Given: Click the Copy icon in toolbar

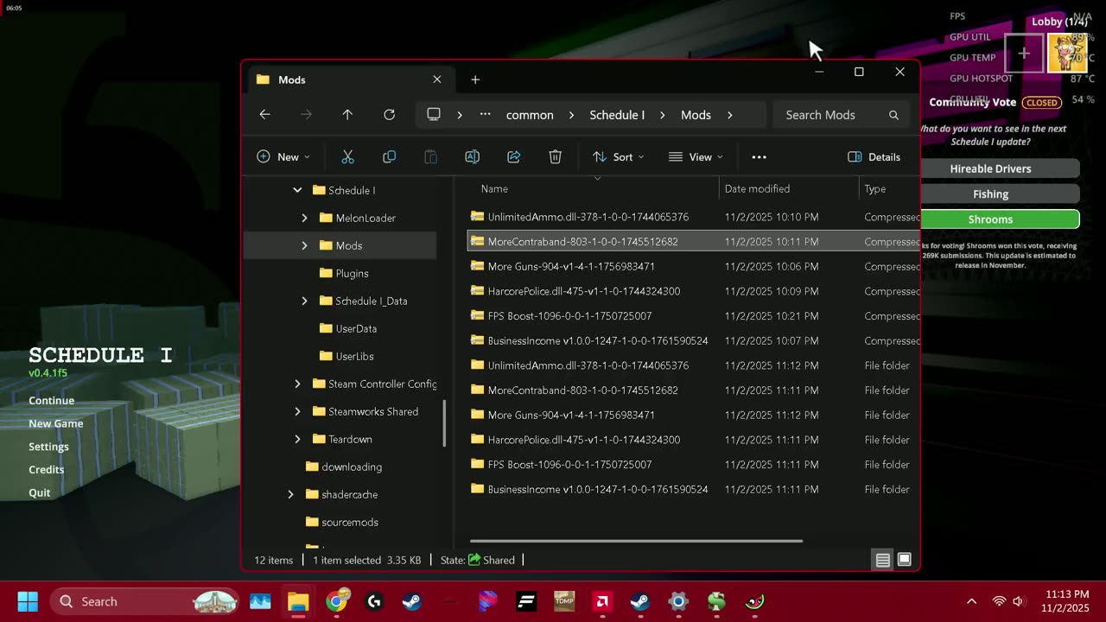Looking at the screenshot, I should (389, 157).
